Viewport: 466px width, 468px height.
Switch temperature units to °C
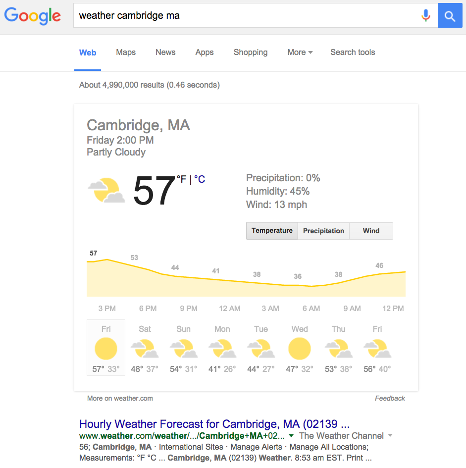200,179
